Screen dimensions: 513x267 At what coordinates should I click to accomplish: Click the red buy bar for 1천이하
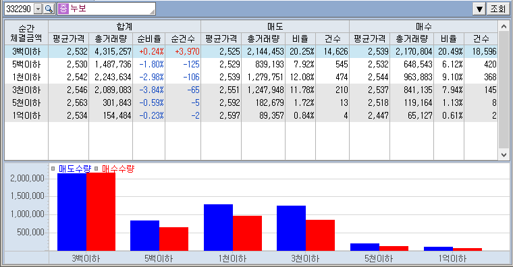coord(247,233)
